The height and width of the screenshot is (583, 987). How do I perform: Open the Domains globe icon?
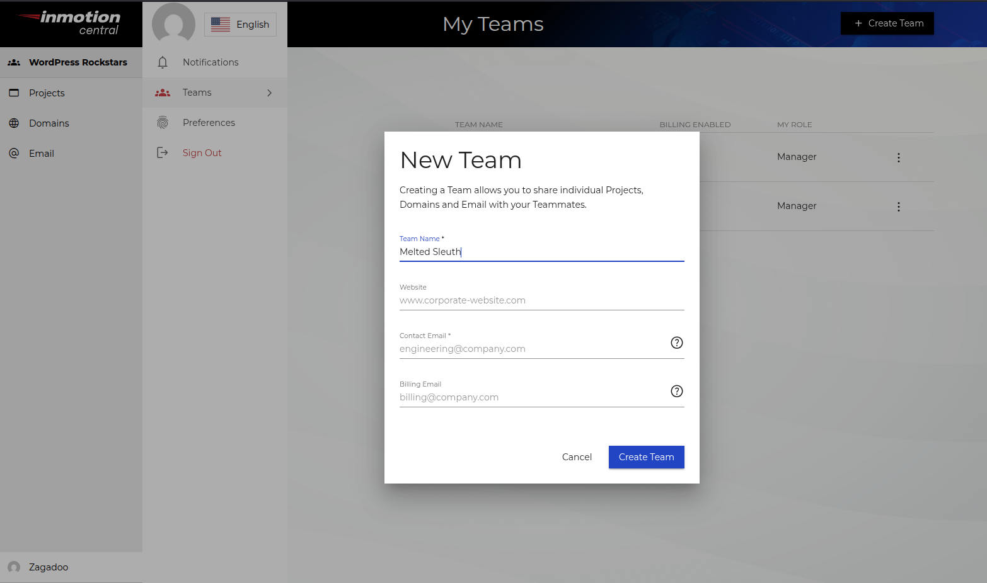(x=14, y=123)
